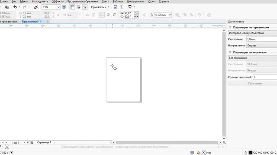The width and height of the screenshot is (277, 155).
Task: Add a page icon in navigator
Action: tap(32, 143)
